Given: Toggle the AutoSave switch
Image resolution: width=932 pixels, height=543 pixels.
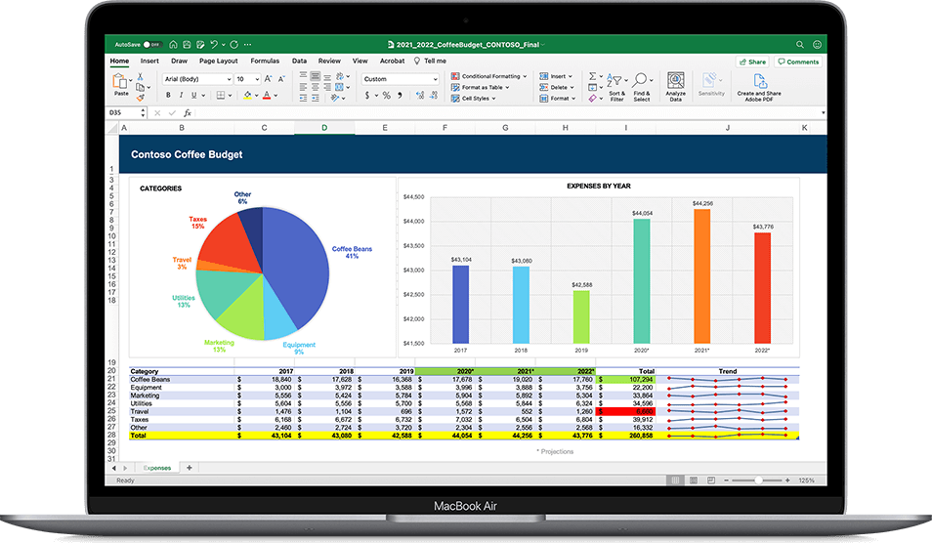Looking at the screenshot, I should pos(152,45).
